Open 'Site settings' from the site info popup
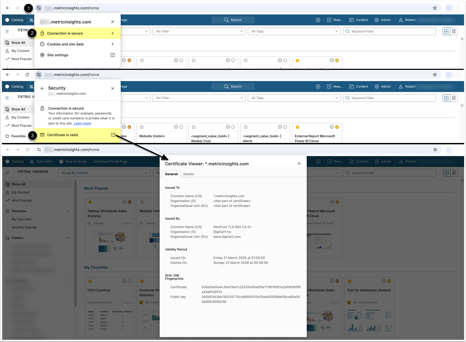Viewport: 466px width, 342px height. point(78,55)
